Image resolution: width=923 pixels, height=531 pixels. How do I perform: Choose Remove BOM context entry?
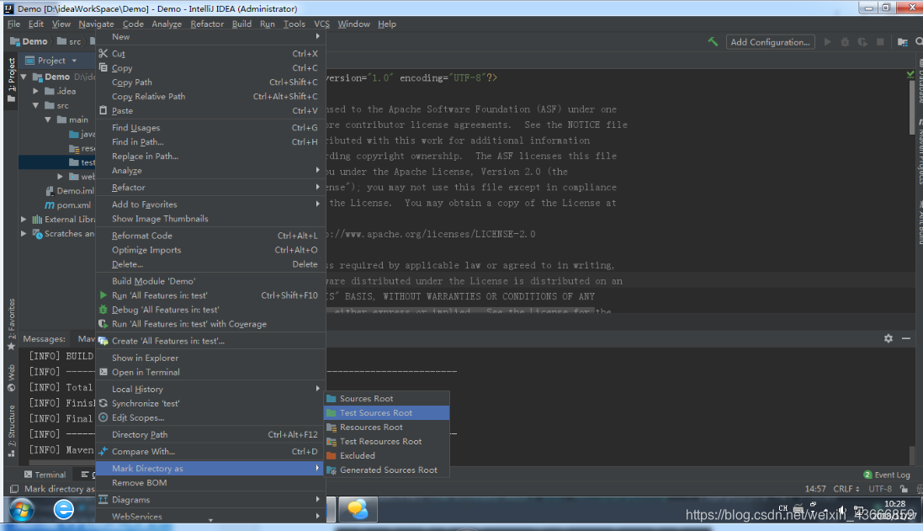pyautogui.click(x=210, y=483)
